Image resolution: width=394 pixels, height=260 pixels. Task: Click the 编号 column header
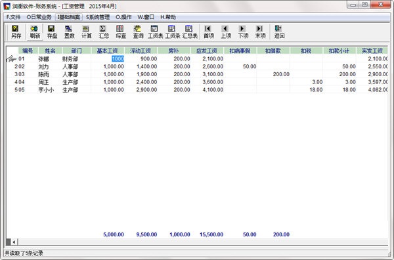tap(28, 51)
